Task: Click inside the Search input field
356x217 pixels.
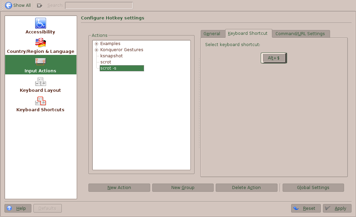Action: (x=99, y=5)
